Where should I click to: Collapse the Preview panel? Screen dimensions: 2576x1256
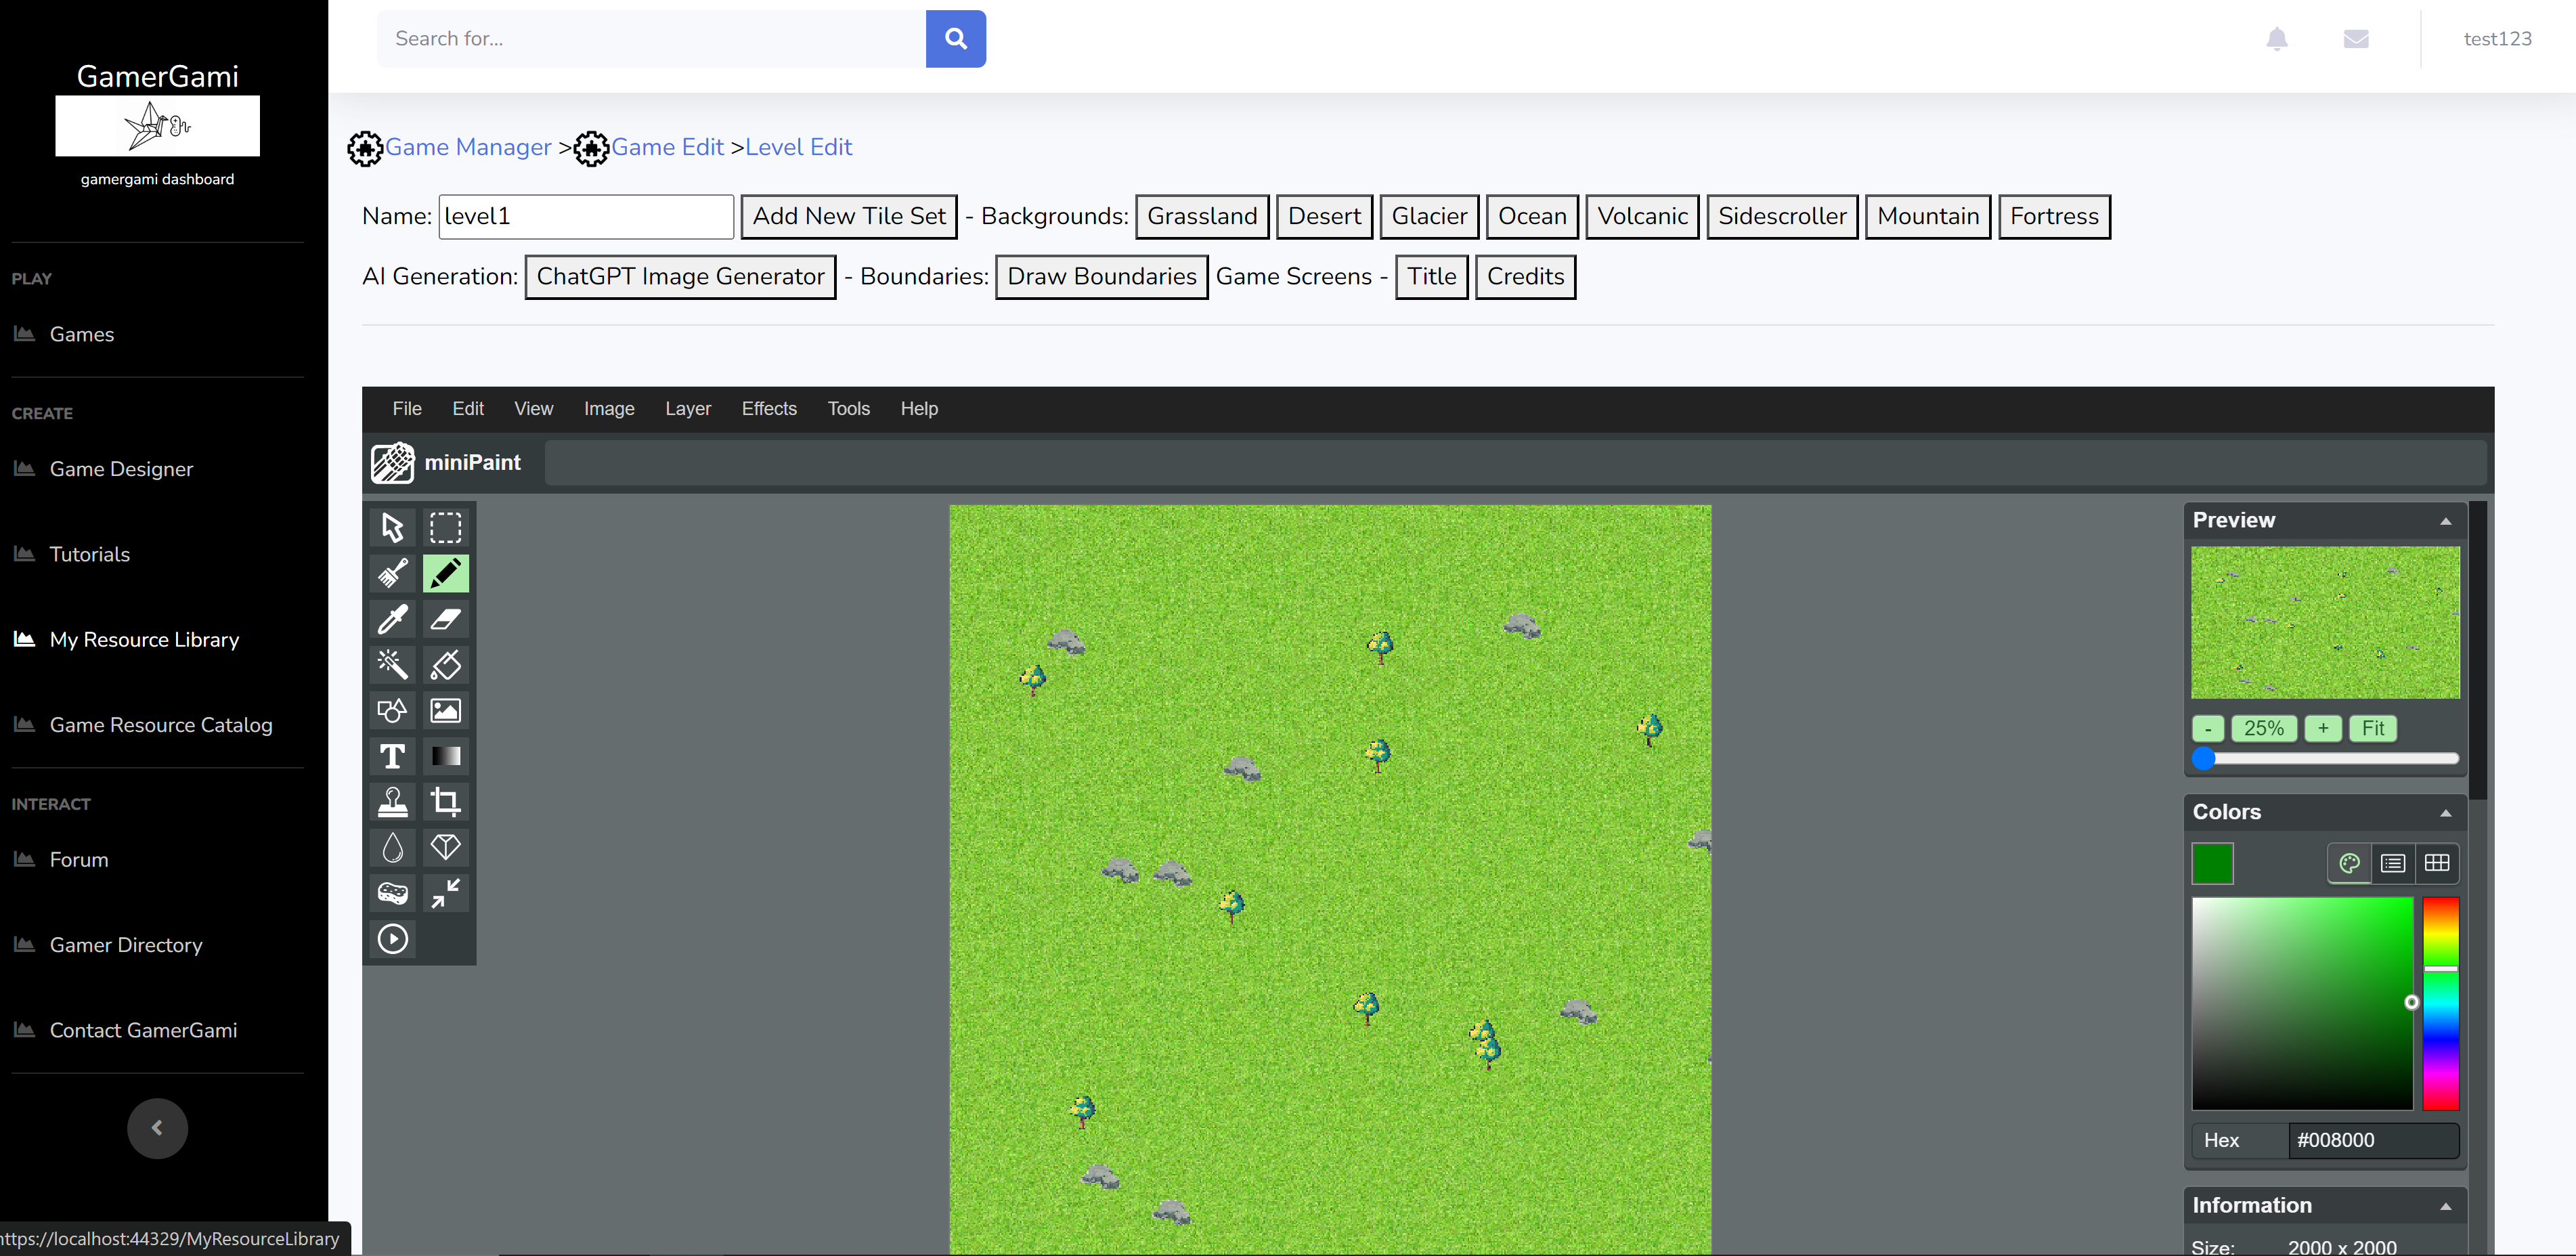pos(2445,521)
